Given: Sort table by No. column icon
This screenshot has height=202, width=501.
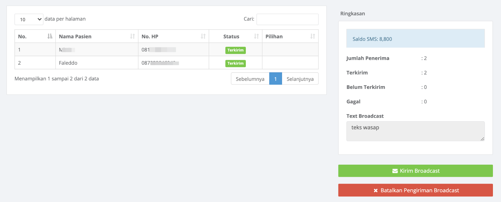Looking at the screenshot, I should click(50, 36).
